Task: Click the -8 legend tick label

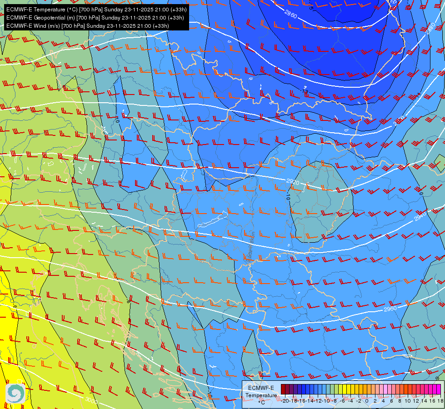Action: (x=334, y=401)
